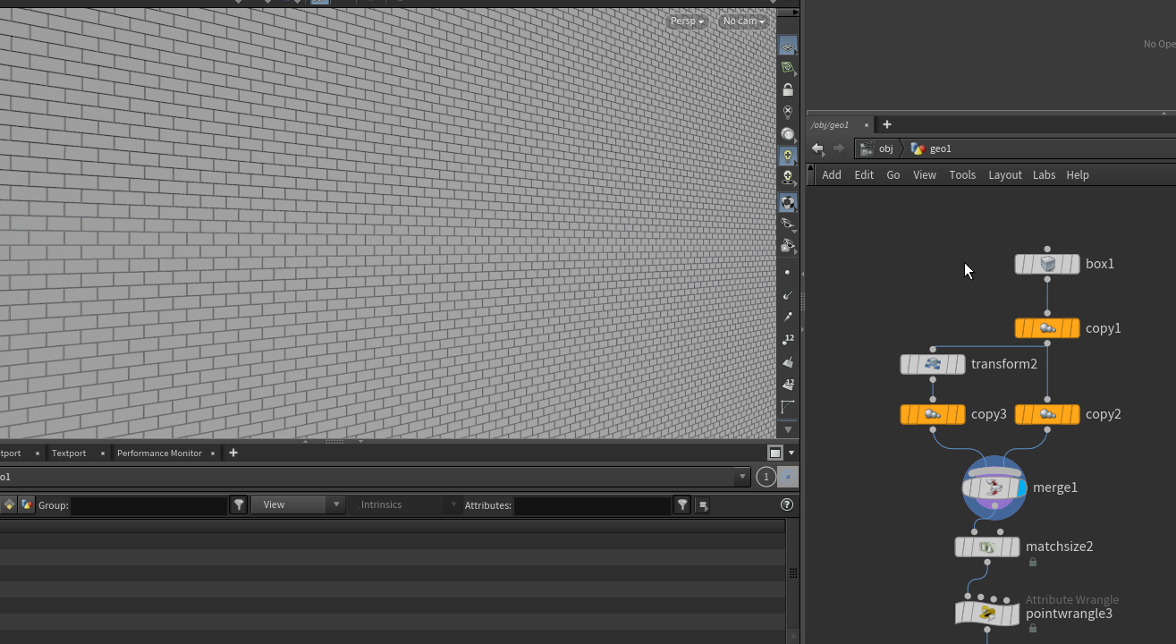
Task: Open the No cam camera dropdown
Action: click(x=744, y=21)
